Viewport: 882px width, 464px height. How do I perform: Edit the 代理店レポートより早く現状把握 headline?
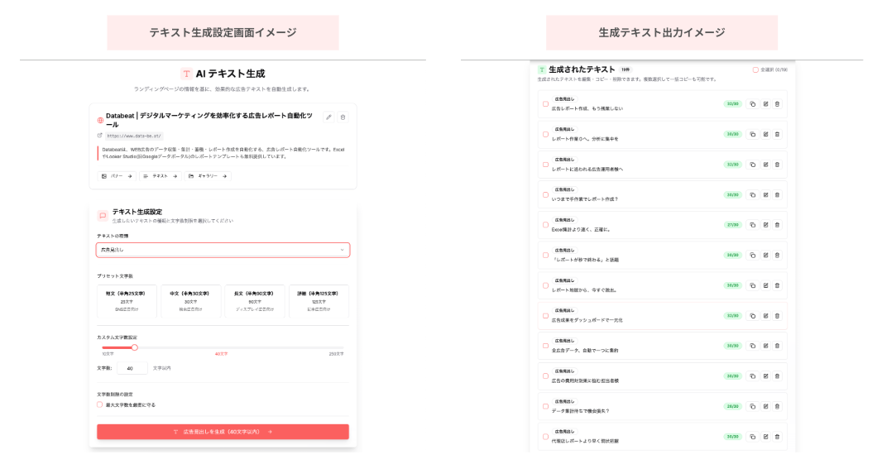coord(765,437)
